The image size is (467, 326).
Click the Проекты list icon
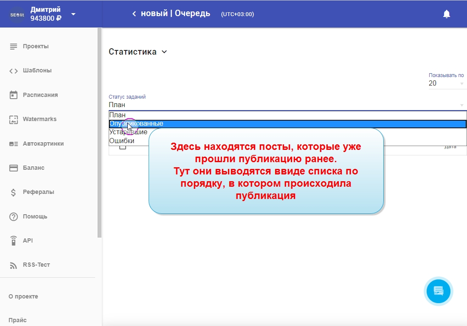[x=14, y=46]
